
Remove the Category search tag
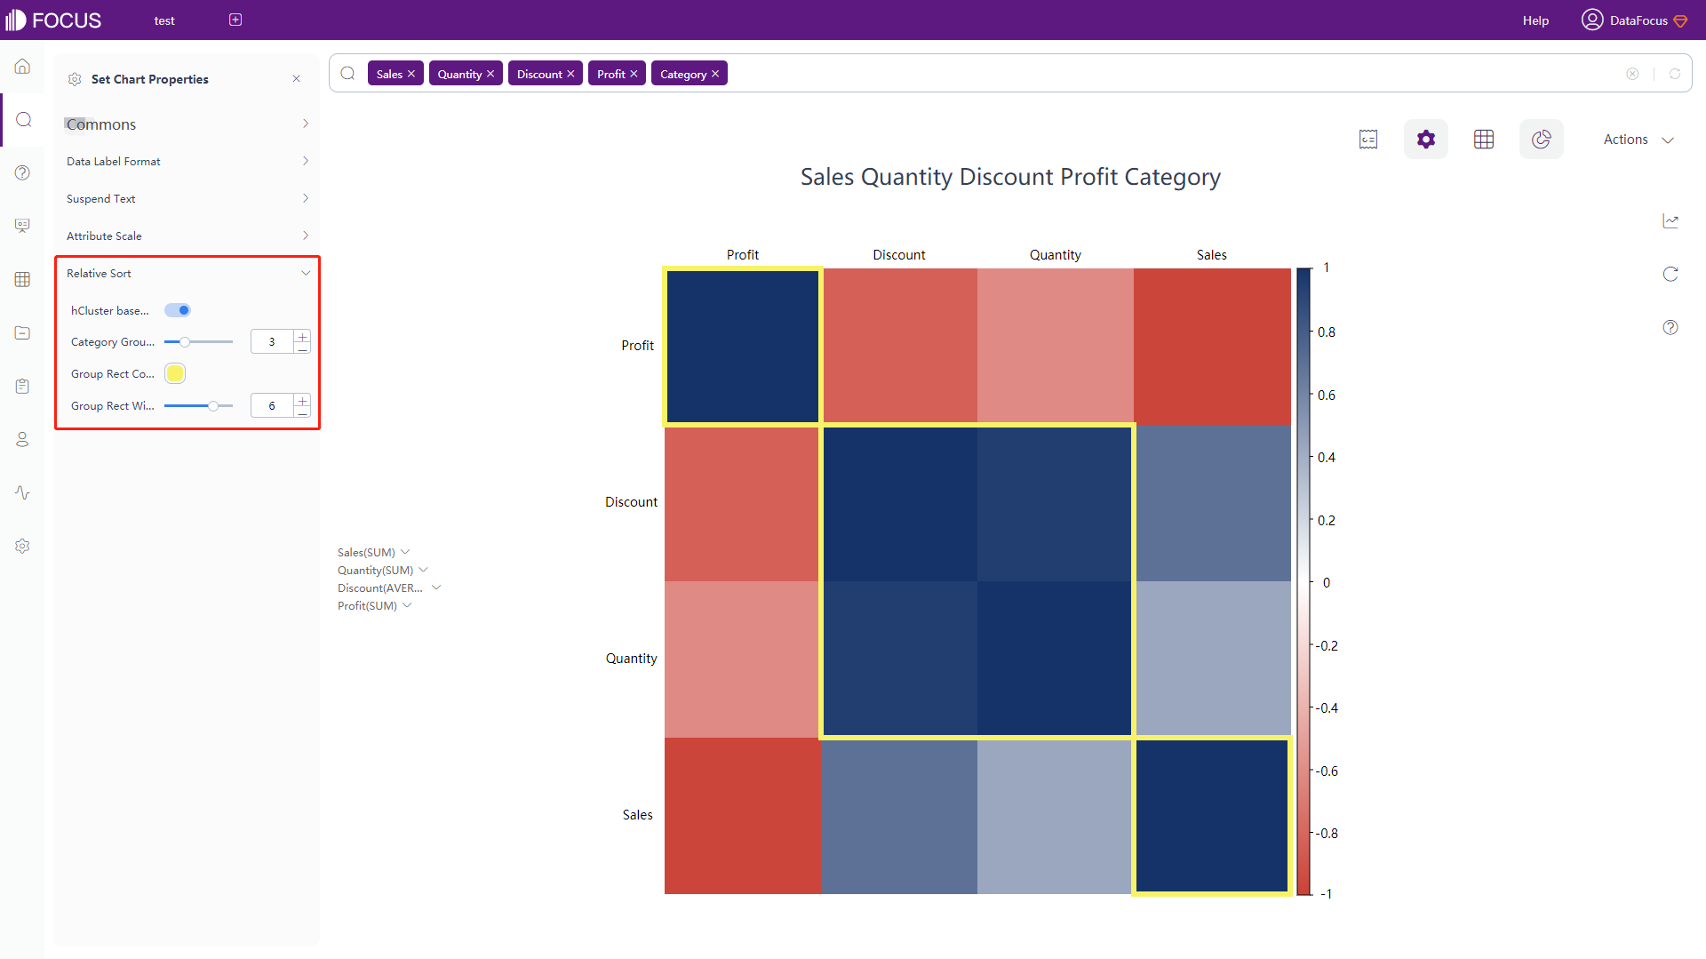click(715, 74)
